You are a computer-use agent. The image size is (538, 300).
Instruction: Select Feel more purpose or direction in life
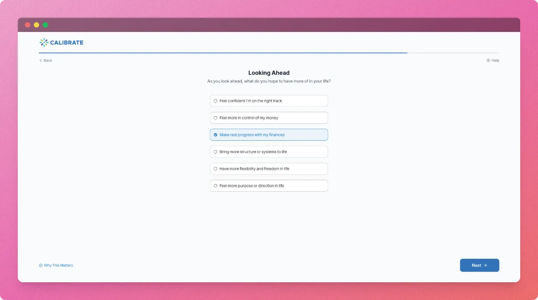(x=269, y=186)
